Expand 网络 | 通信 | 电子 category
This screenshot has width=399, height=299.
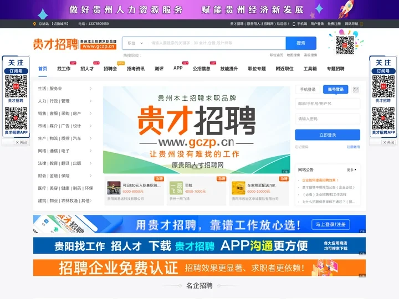(x=65, y=151)
